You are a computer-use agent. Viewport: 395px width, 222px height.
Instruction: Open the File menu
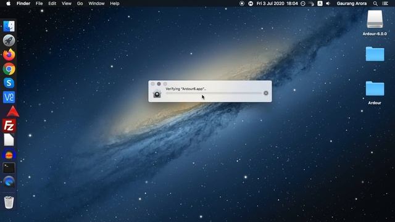[x=39, y=4]
